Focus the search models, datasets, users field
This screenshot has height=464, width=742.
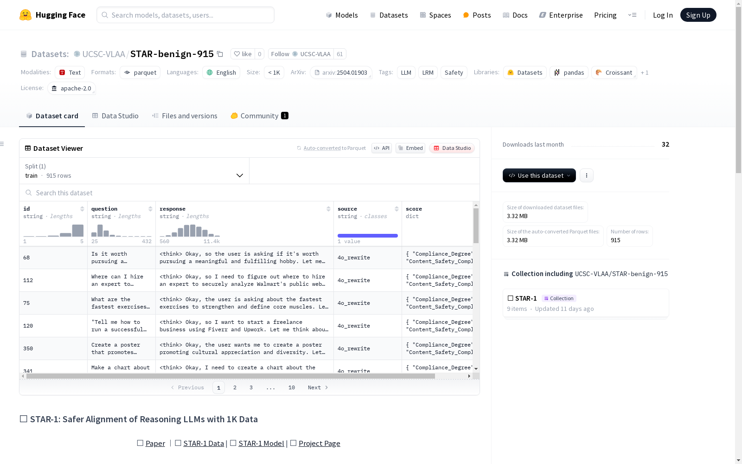(x=185, y=15)
